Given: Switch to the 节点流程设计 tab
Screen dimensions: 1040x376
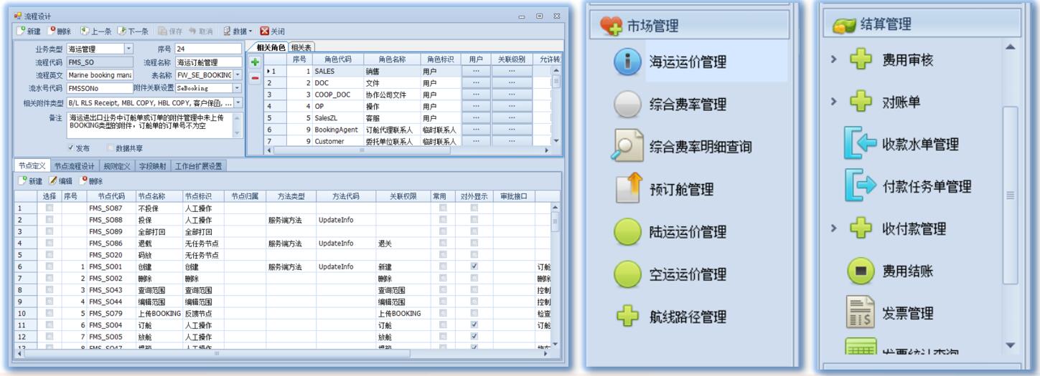Looking at the screenshot, I should [75, 166].
